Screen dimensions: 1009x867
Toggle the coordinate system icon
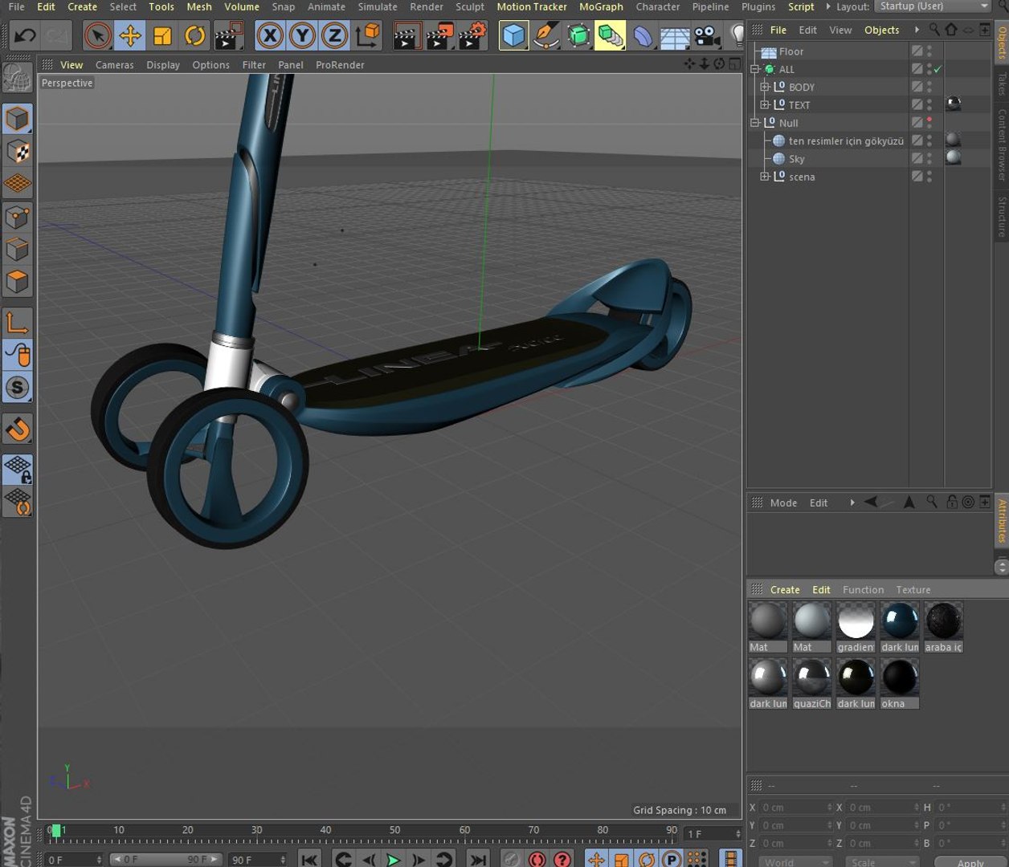pyautogui.click(x=367, y=35)
